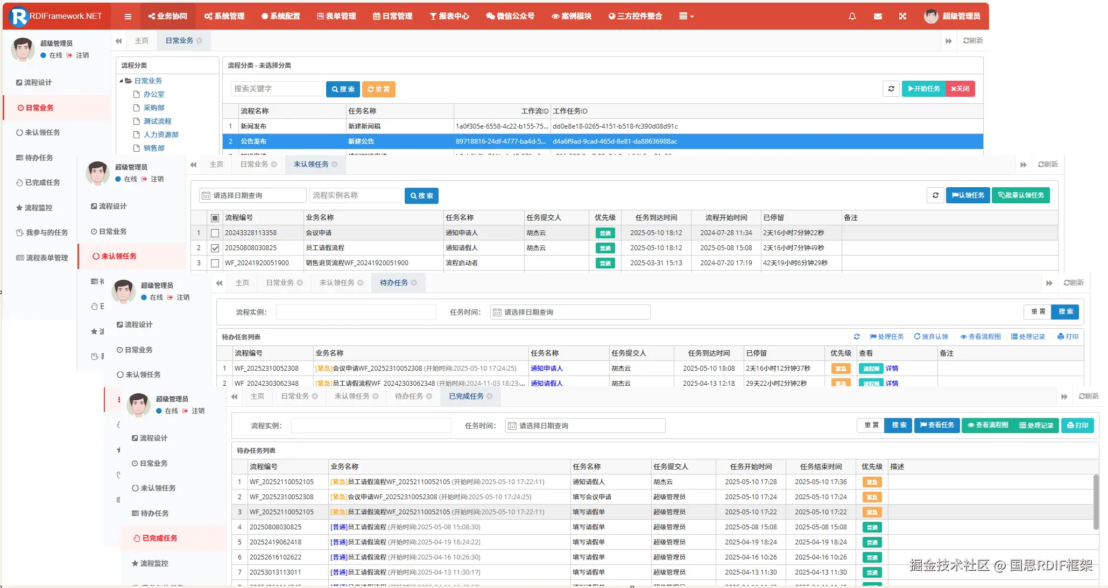Close the 日常业务 tab in top panel
The image size is (1108, 588).
pos(200,40)
